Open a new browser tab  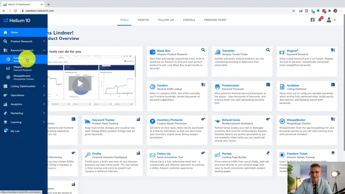tap(49, 4)
